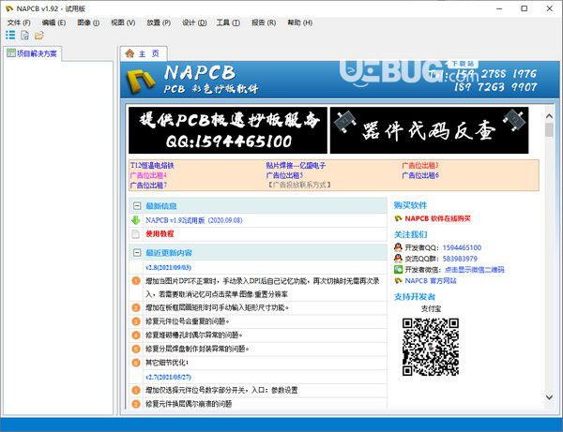Click the penguin icon beside 交流QQ群
The width and height of the screenshot is (563, 432).
click(398, 258)
